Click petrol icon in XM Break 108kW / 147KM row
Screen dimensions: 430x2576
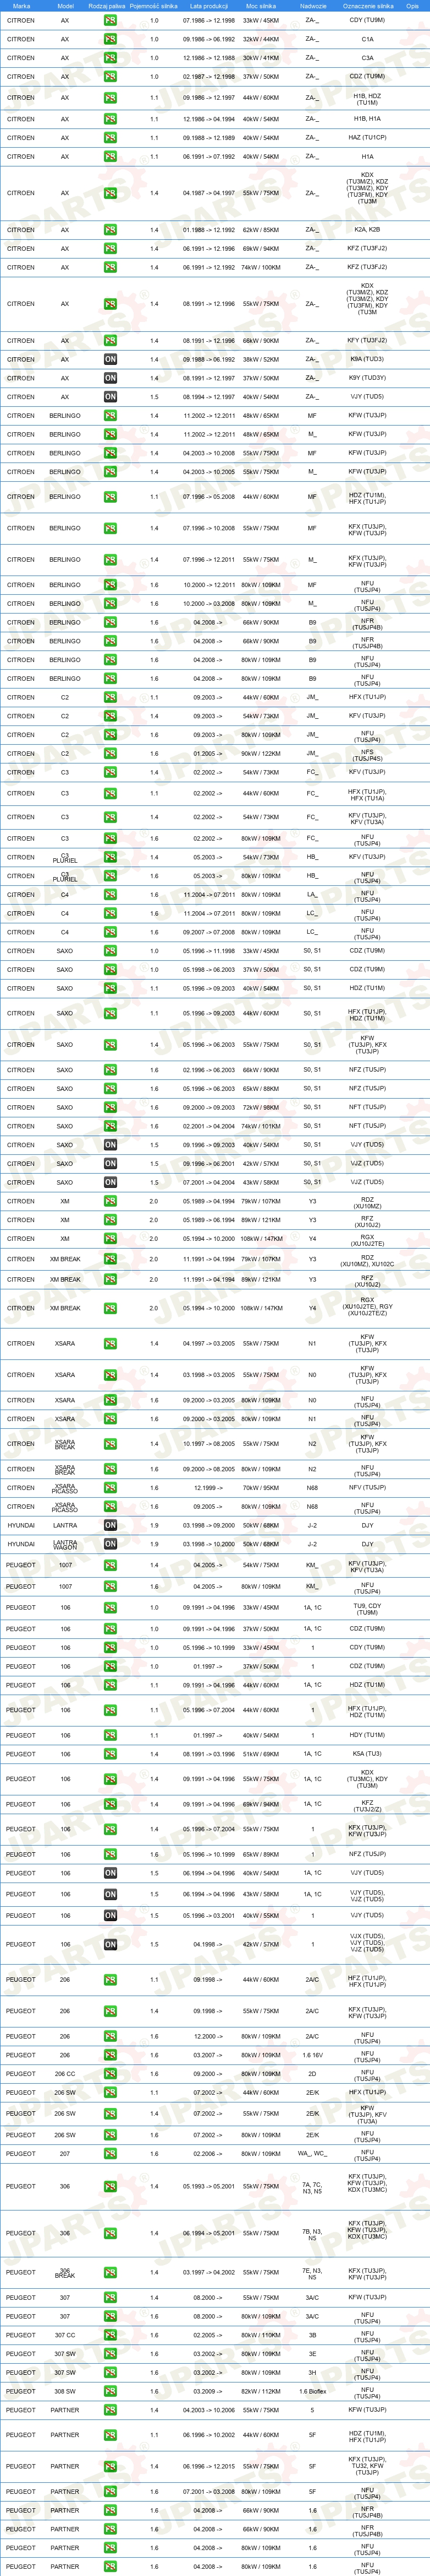coord(110,1308)
